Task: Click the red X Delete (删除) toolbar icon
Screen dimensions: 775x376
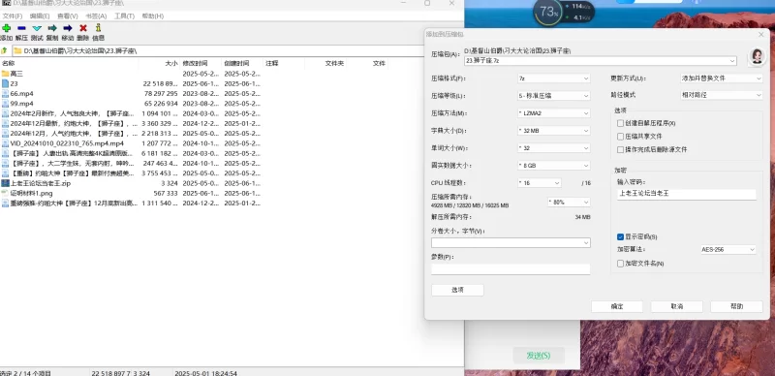Action: [x=83, y=28]
